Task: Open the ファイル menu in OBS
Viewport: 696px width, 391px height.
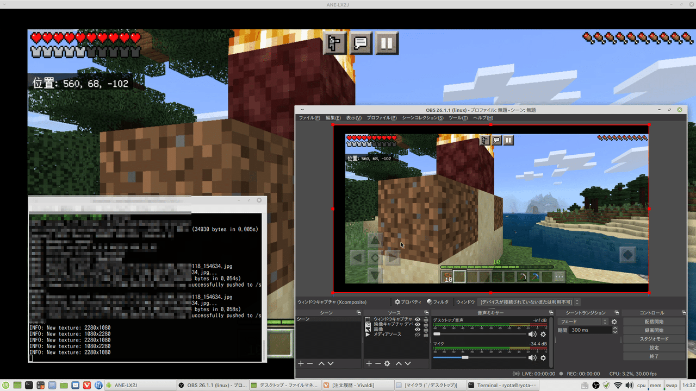Action: [309, 118]
